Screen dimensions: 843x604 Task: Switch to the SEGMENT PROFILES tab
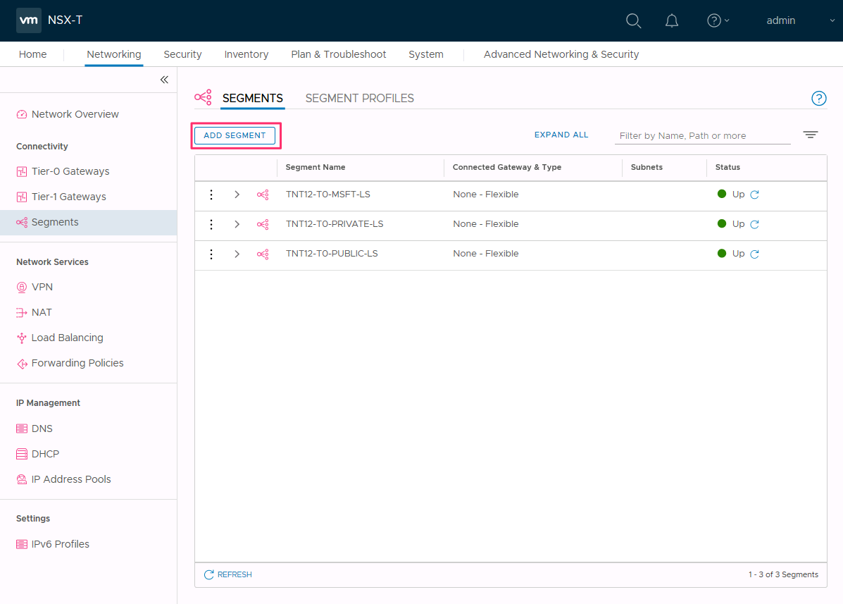359,98
